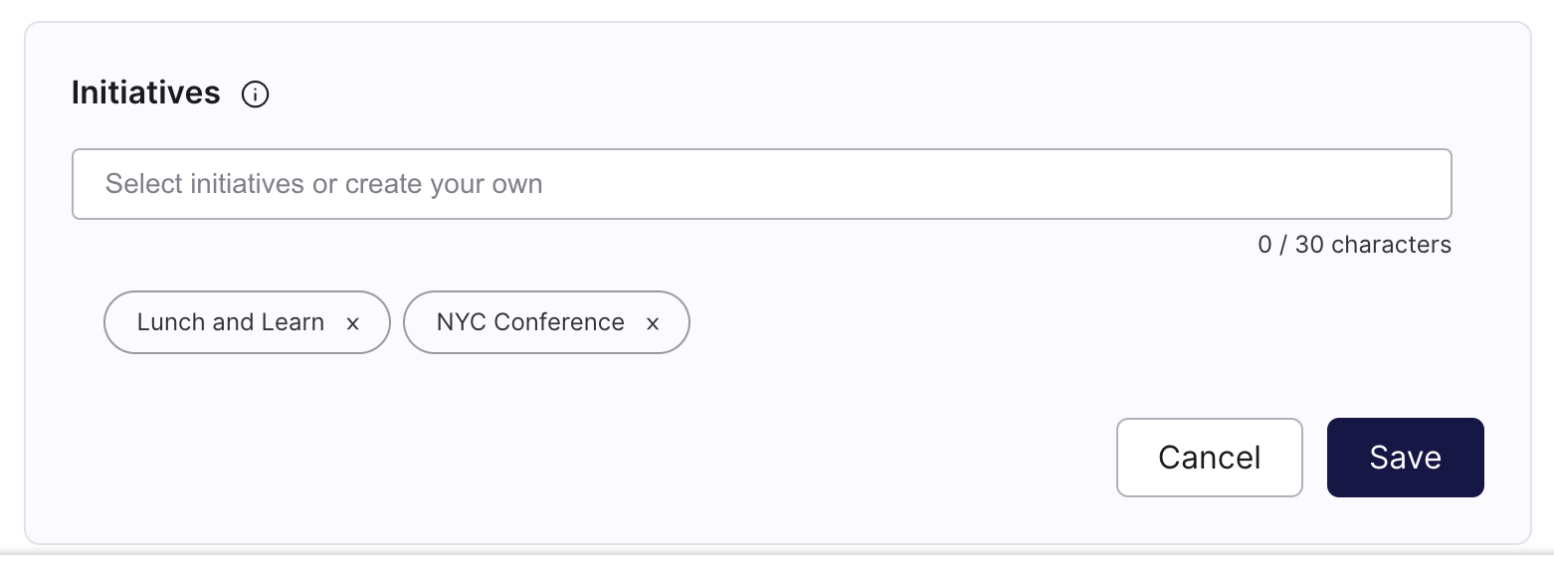Select the NYC Conference chip label
This screenshot has width=1554, height=569.
click(530, 322)
